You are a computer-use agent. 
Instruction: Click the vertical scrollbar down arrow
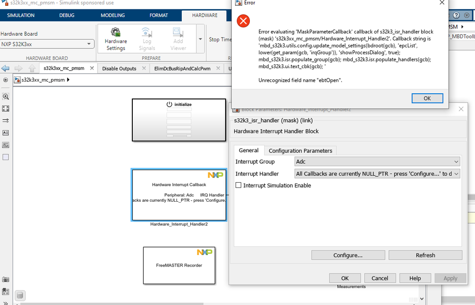[422, 299]
